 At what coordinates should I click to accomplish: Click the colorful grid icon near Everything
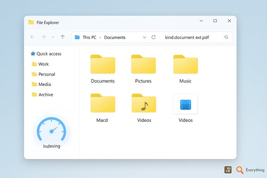228,170
